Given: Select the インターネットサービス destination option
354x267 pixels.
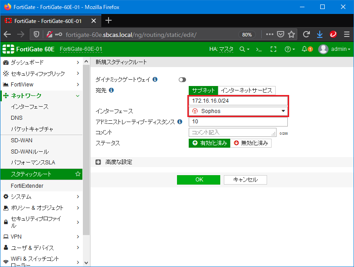Looking at the screenshot, I should [x=246, y=91].
